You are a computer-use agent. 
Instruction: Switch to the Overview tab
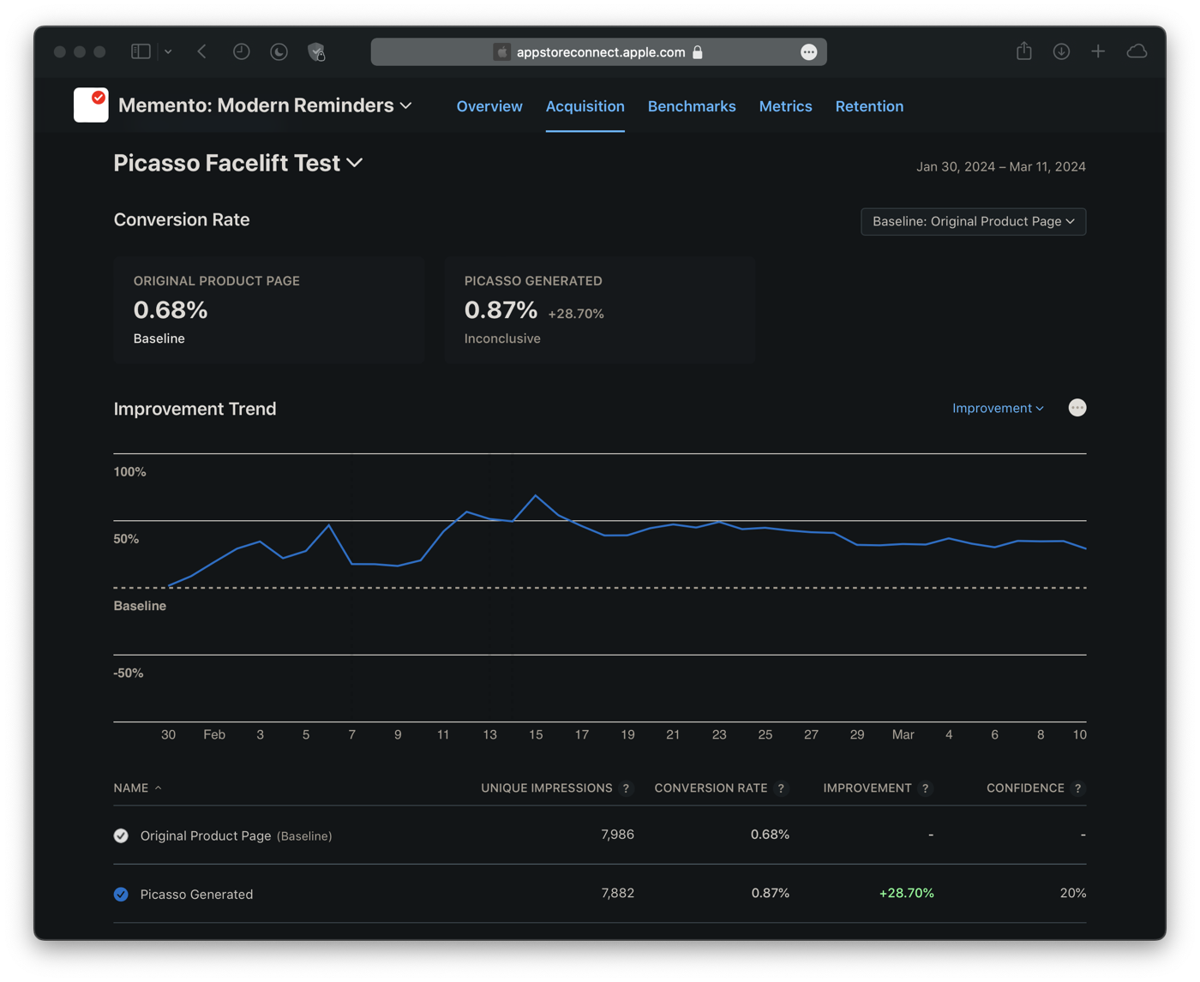point(489,106)
